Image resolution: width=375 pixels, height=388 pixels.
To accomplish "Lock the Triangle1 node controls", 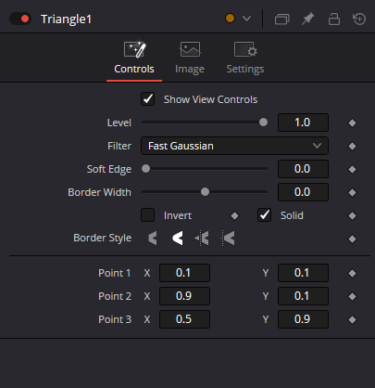I will click(x=334, y=19).
